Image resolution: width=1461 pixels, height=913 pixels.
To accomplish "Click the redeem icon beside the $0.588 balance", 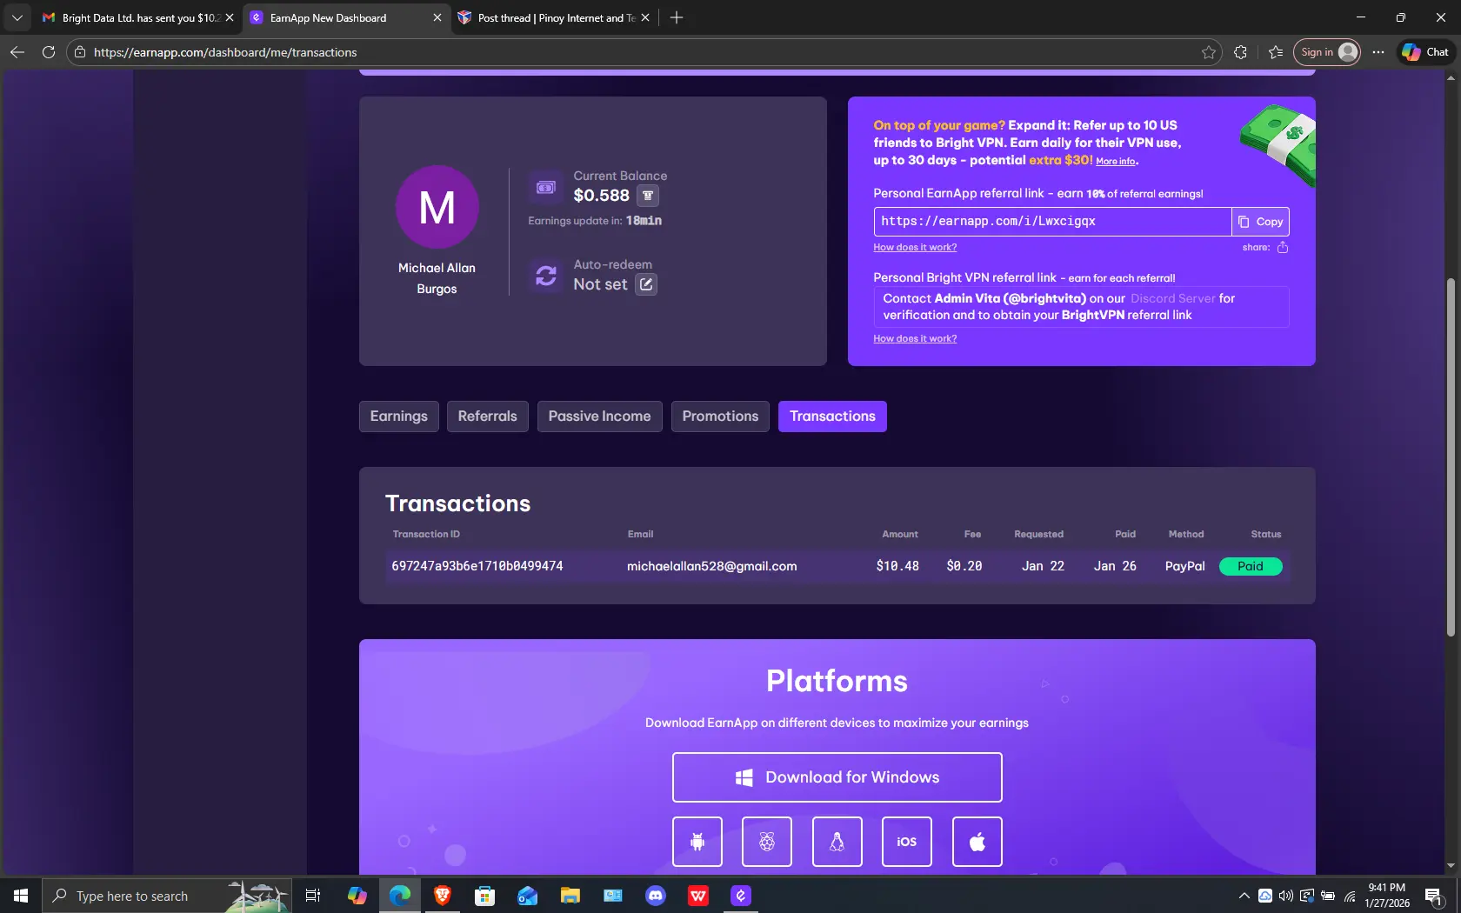I will [648, 196].
